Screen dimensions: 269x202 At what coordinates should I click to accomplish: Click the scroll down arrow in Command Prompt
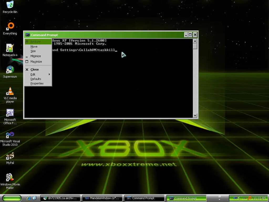pos(195,115)
